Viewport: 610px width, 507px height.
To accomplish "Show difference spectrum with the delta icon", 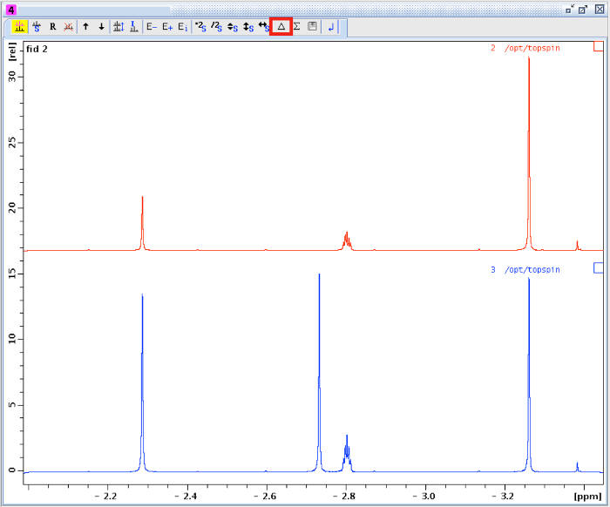I will click(281, 27).
